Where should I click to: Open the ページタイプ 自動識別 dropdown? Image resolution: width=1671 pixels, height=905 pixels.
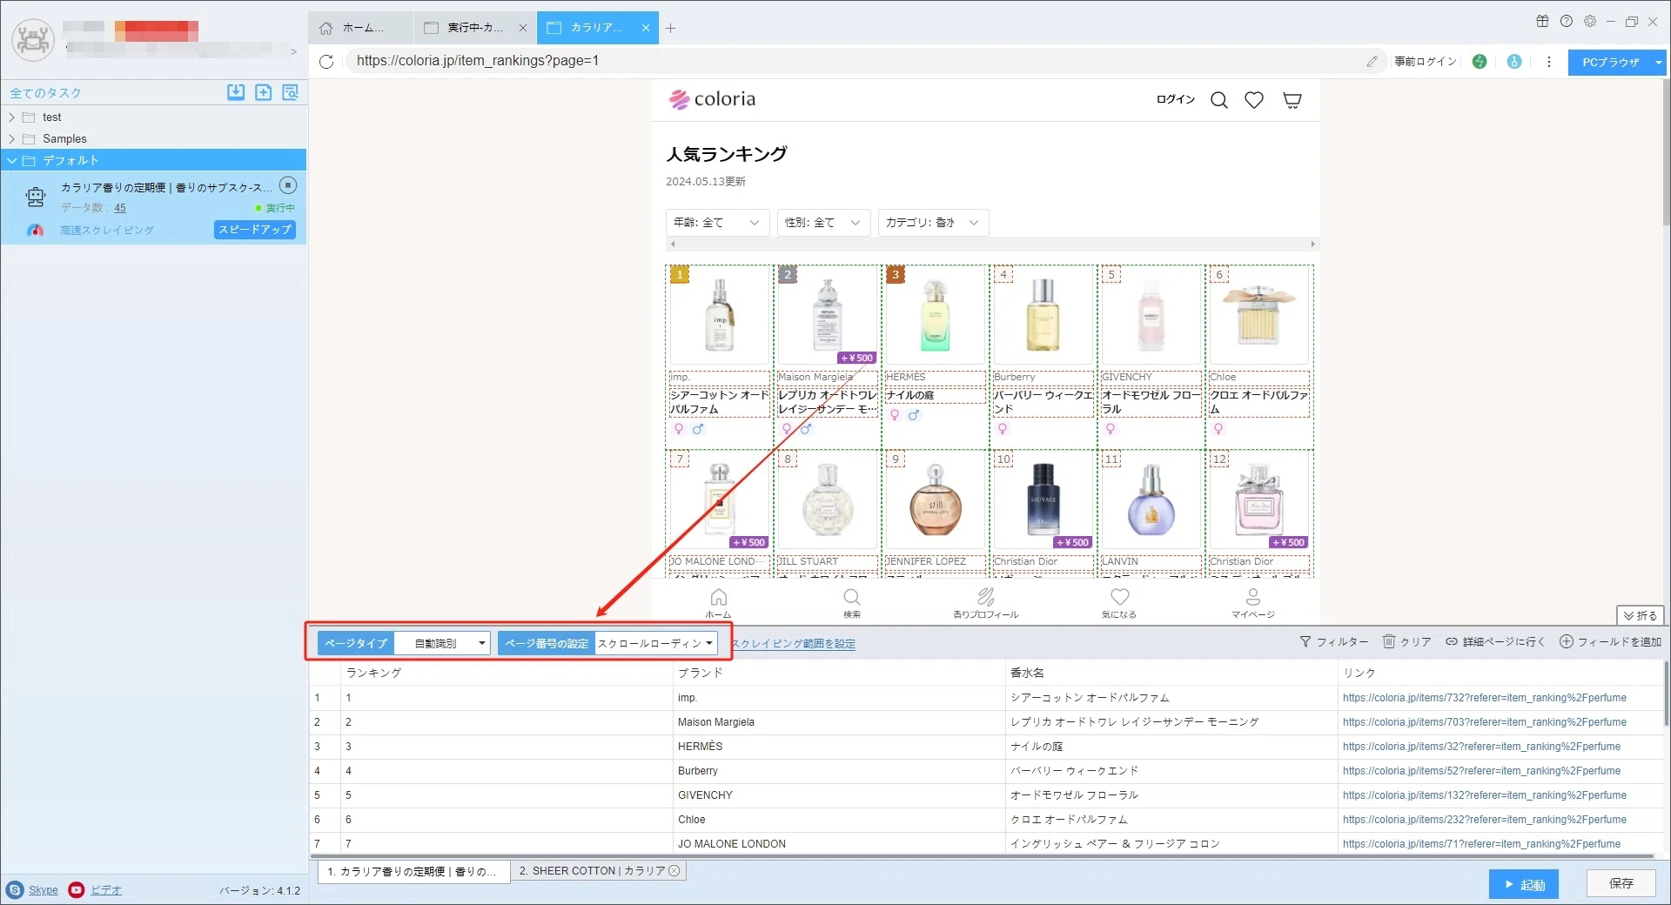click(x=442, y=643)
